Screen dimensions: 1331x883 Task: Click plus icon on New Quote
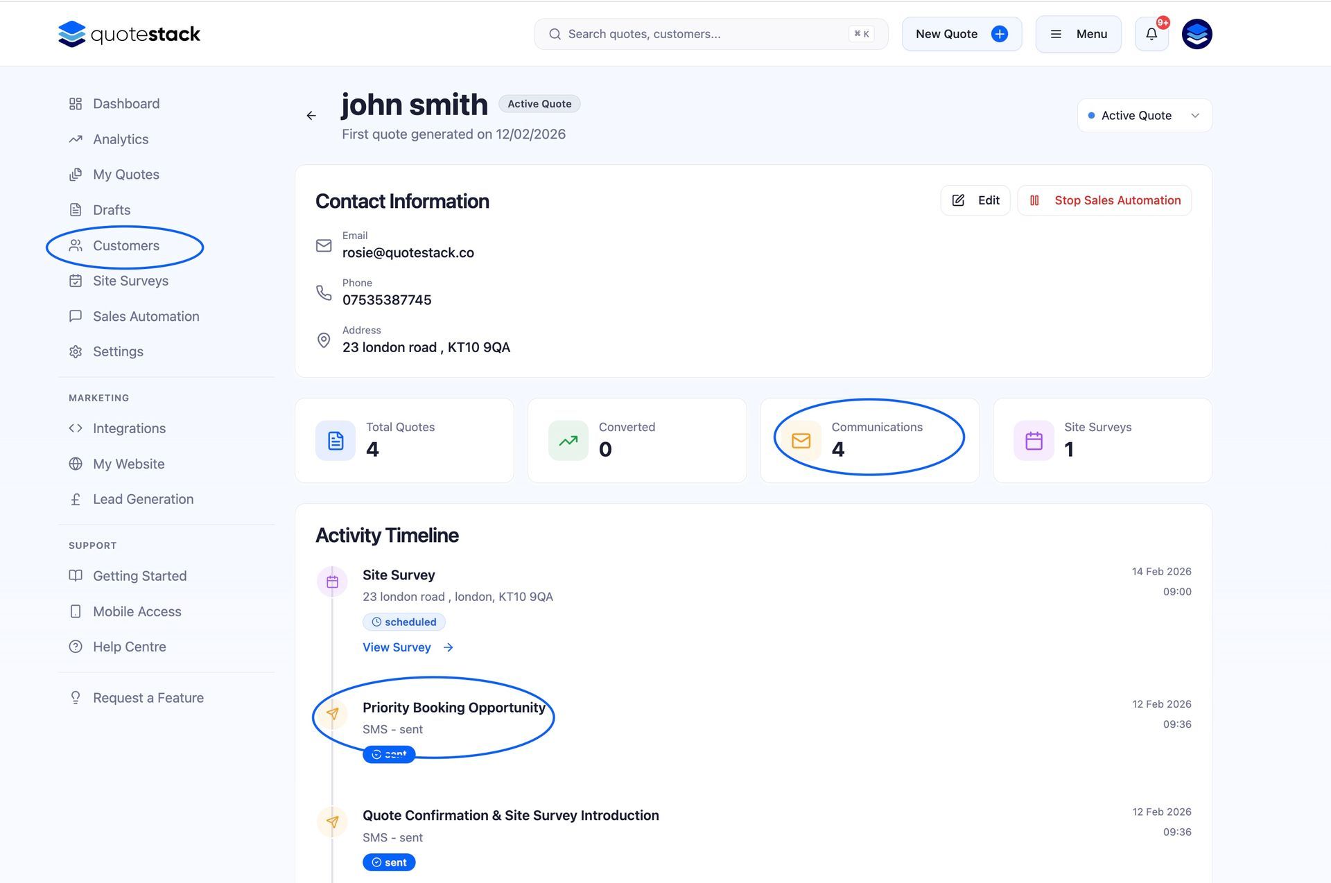click(999, 34)
